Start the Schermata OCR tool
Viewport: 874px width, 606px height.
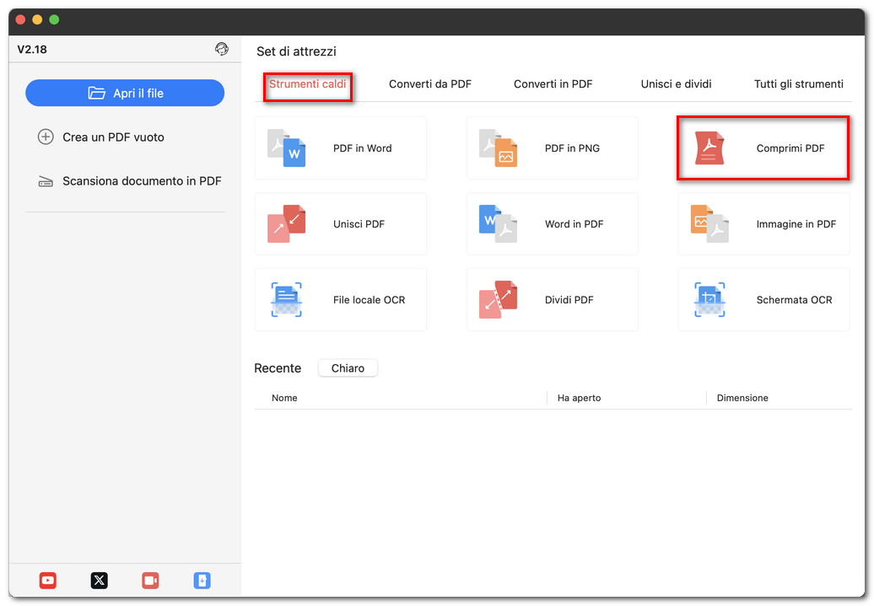[763, 300]
